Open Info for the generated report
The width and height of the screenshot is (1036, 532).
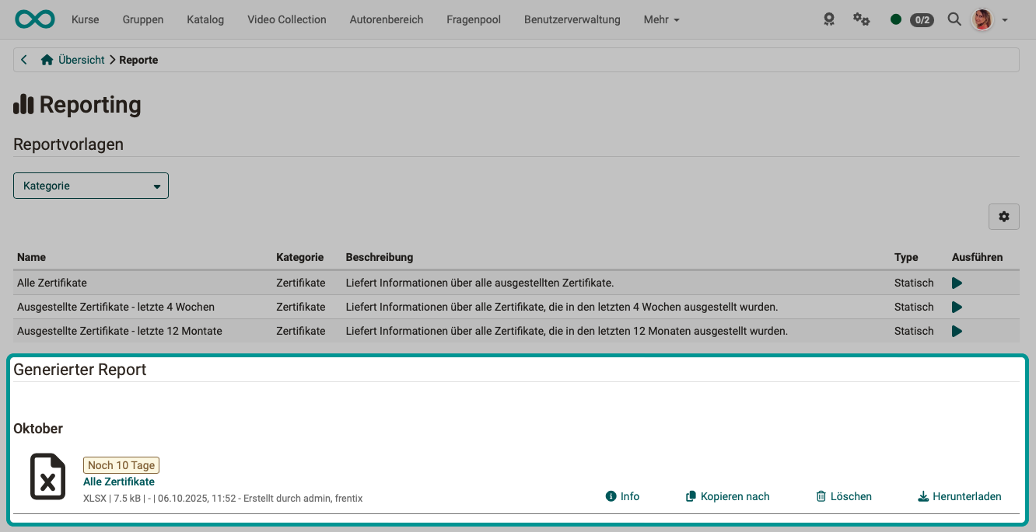[622, 496]
